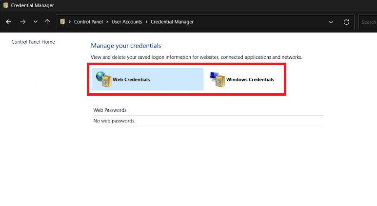Go up one level to User Accounts
Screen dimensions: 377x206
click(x=47, y=22)
